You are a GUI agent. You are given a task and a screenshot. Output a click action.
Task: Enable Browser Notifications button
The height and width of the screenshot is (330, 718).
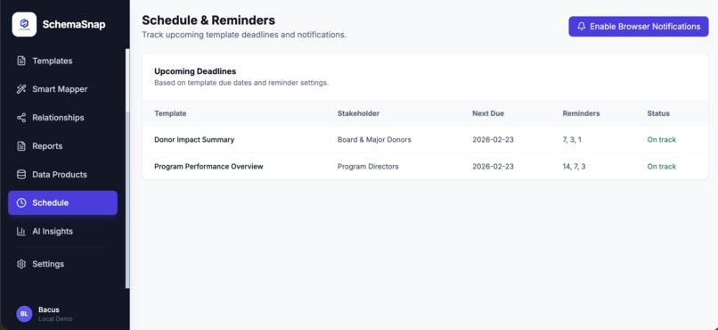pyautogui.click(x=639, y=27)
